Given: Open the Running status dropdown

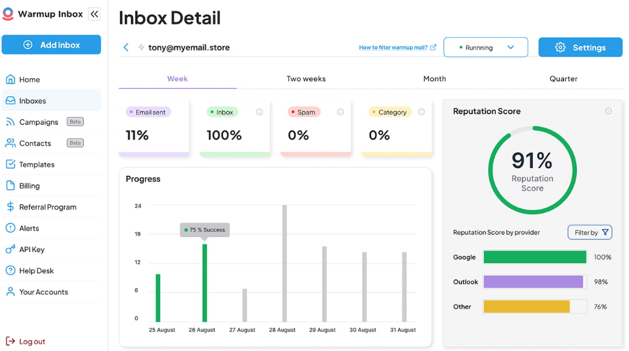Looking at the screenshot, I should coord(486,47).
